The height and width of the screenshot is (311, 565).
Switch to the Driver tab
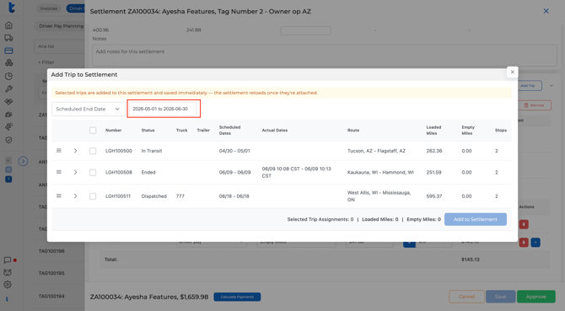click(x=76, y=8)
